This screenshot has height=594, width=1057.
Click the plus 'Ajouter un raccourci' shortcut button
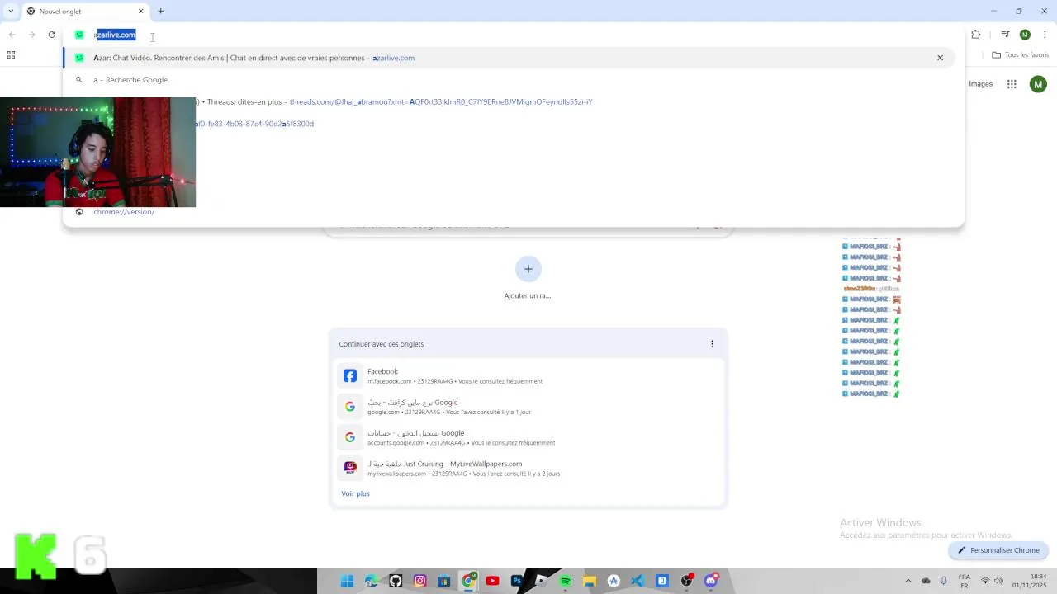coord(528,269)
